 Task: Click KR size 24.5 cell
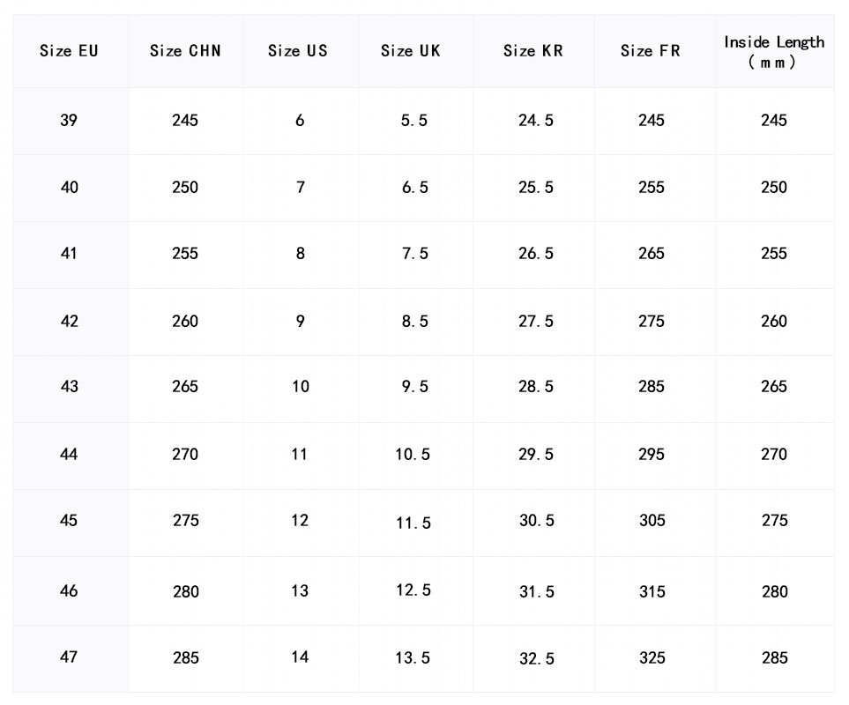[x=536, y=121]
